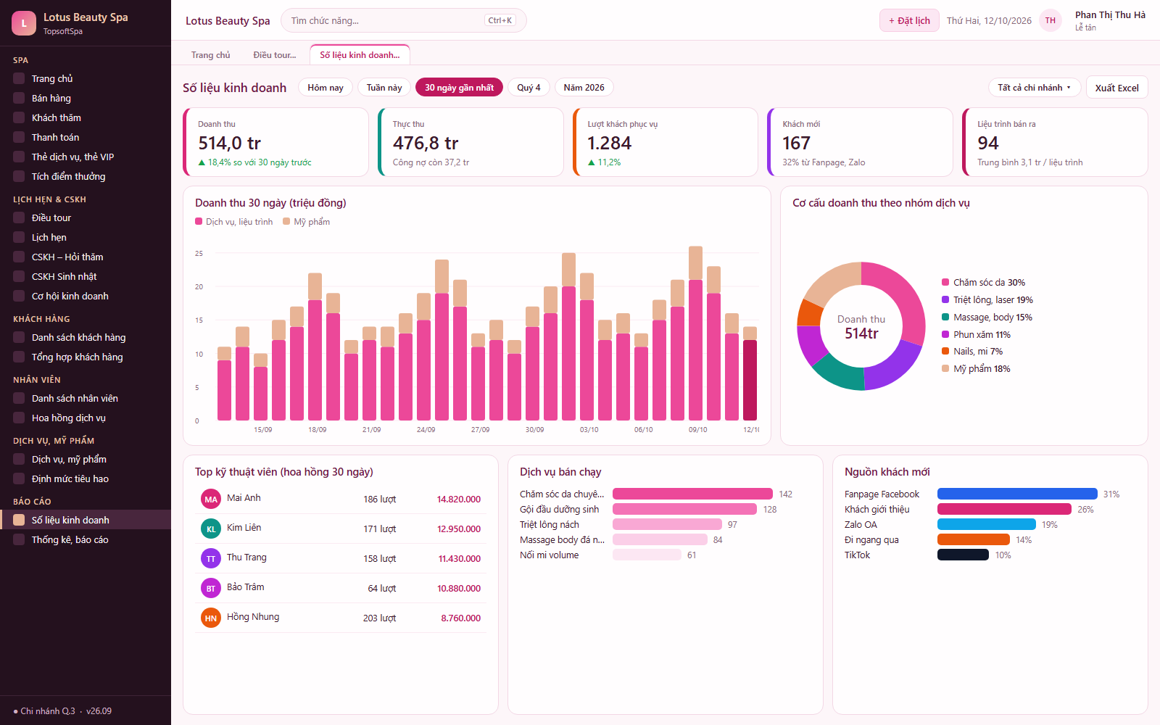1160x725 pixels.
Task: Focus the Tìm chức năng search field
Action: pyautogui.click(x=403, y=20)
